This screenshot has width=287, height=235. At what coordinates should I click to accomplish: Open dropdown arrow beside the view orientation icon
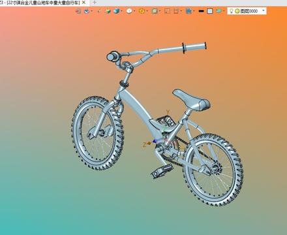pyautogui.click(x=91, y=11)
